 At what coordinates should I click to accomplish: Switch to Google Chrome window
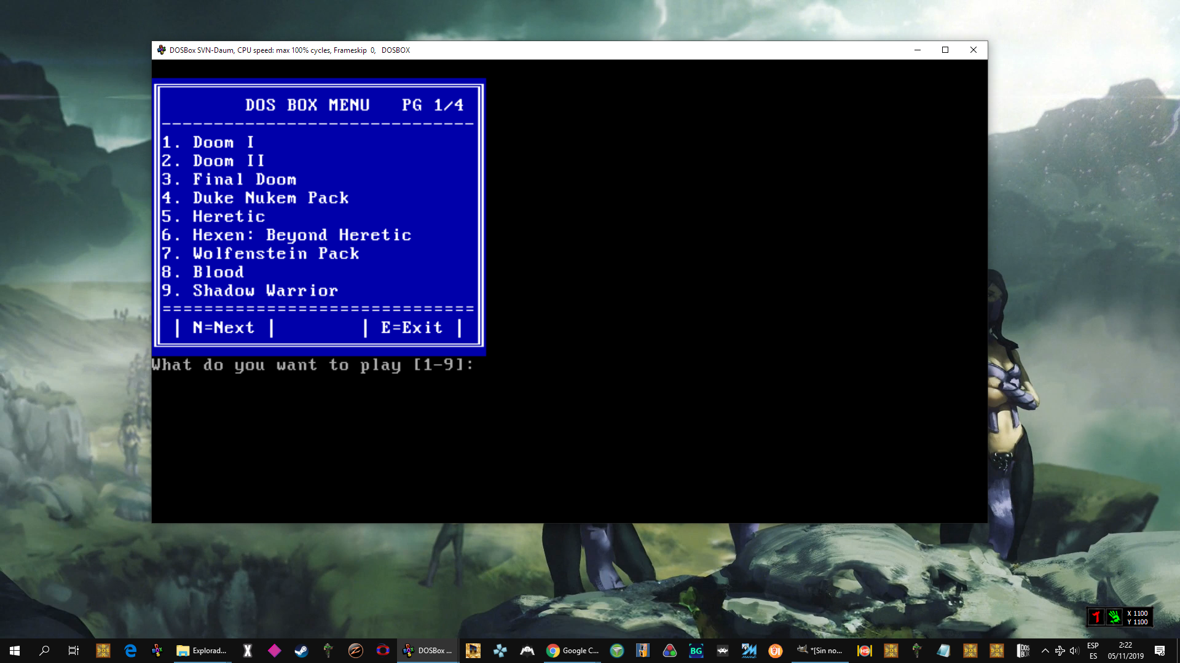pyautogui.click(x=573, y=651)
